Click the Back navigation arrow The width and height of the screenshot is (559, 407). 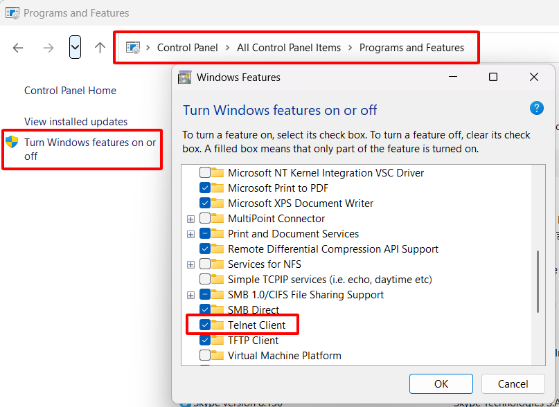pos(18,48)
